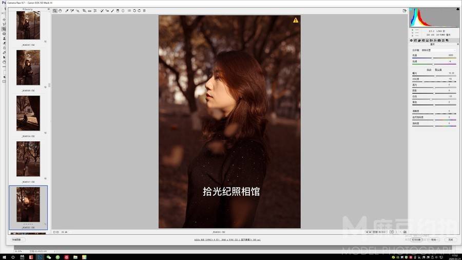Rotate image counterclockwise
Image resolution: width=462 pixels, height=260 pixels.
pos(134,11)
